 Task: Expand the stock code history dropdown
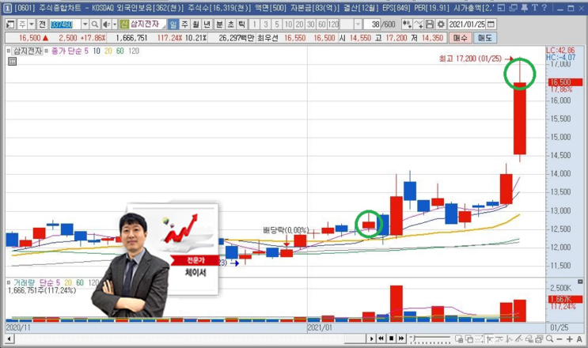85,25
